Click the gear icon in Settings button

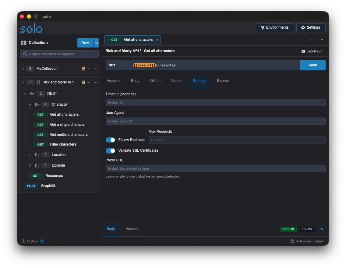[303, 28]
